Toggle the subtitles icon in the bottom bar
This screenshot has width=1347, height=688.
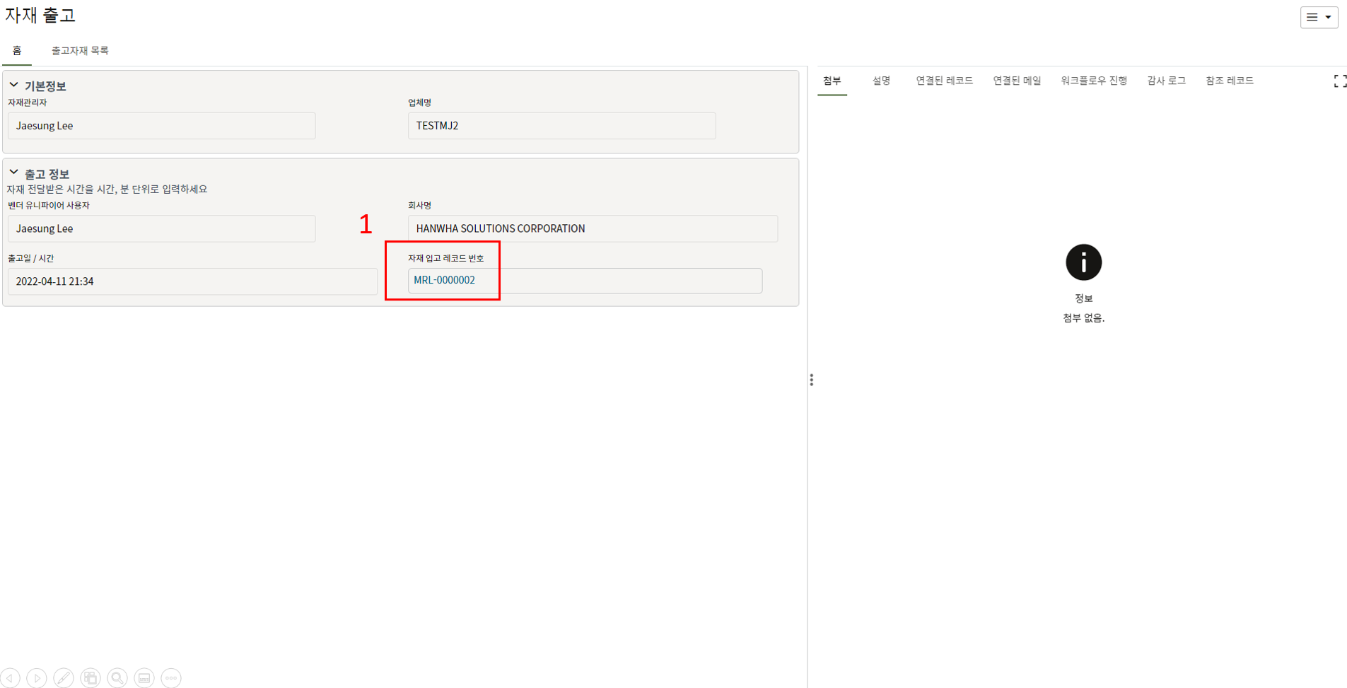pos(144,678)
